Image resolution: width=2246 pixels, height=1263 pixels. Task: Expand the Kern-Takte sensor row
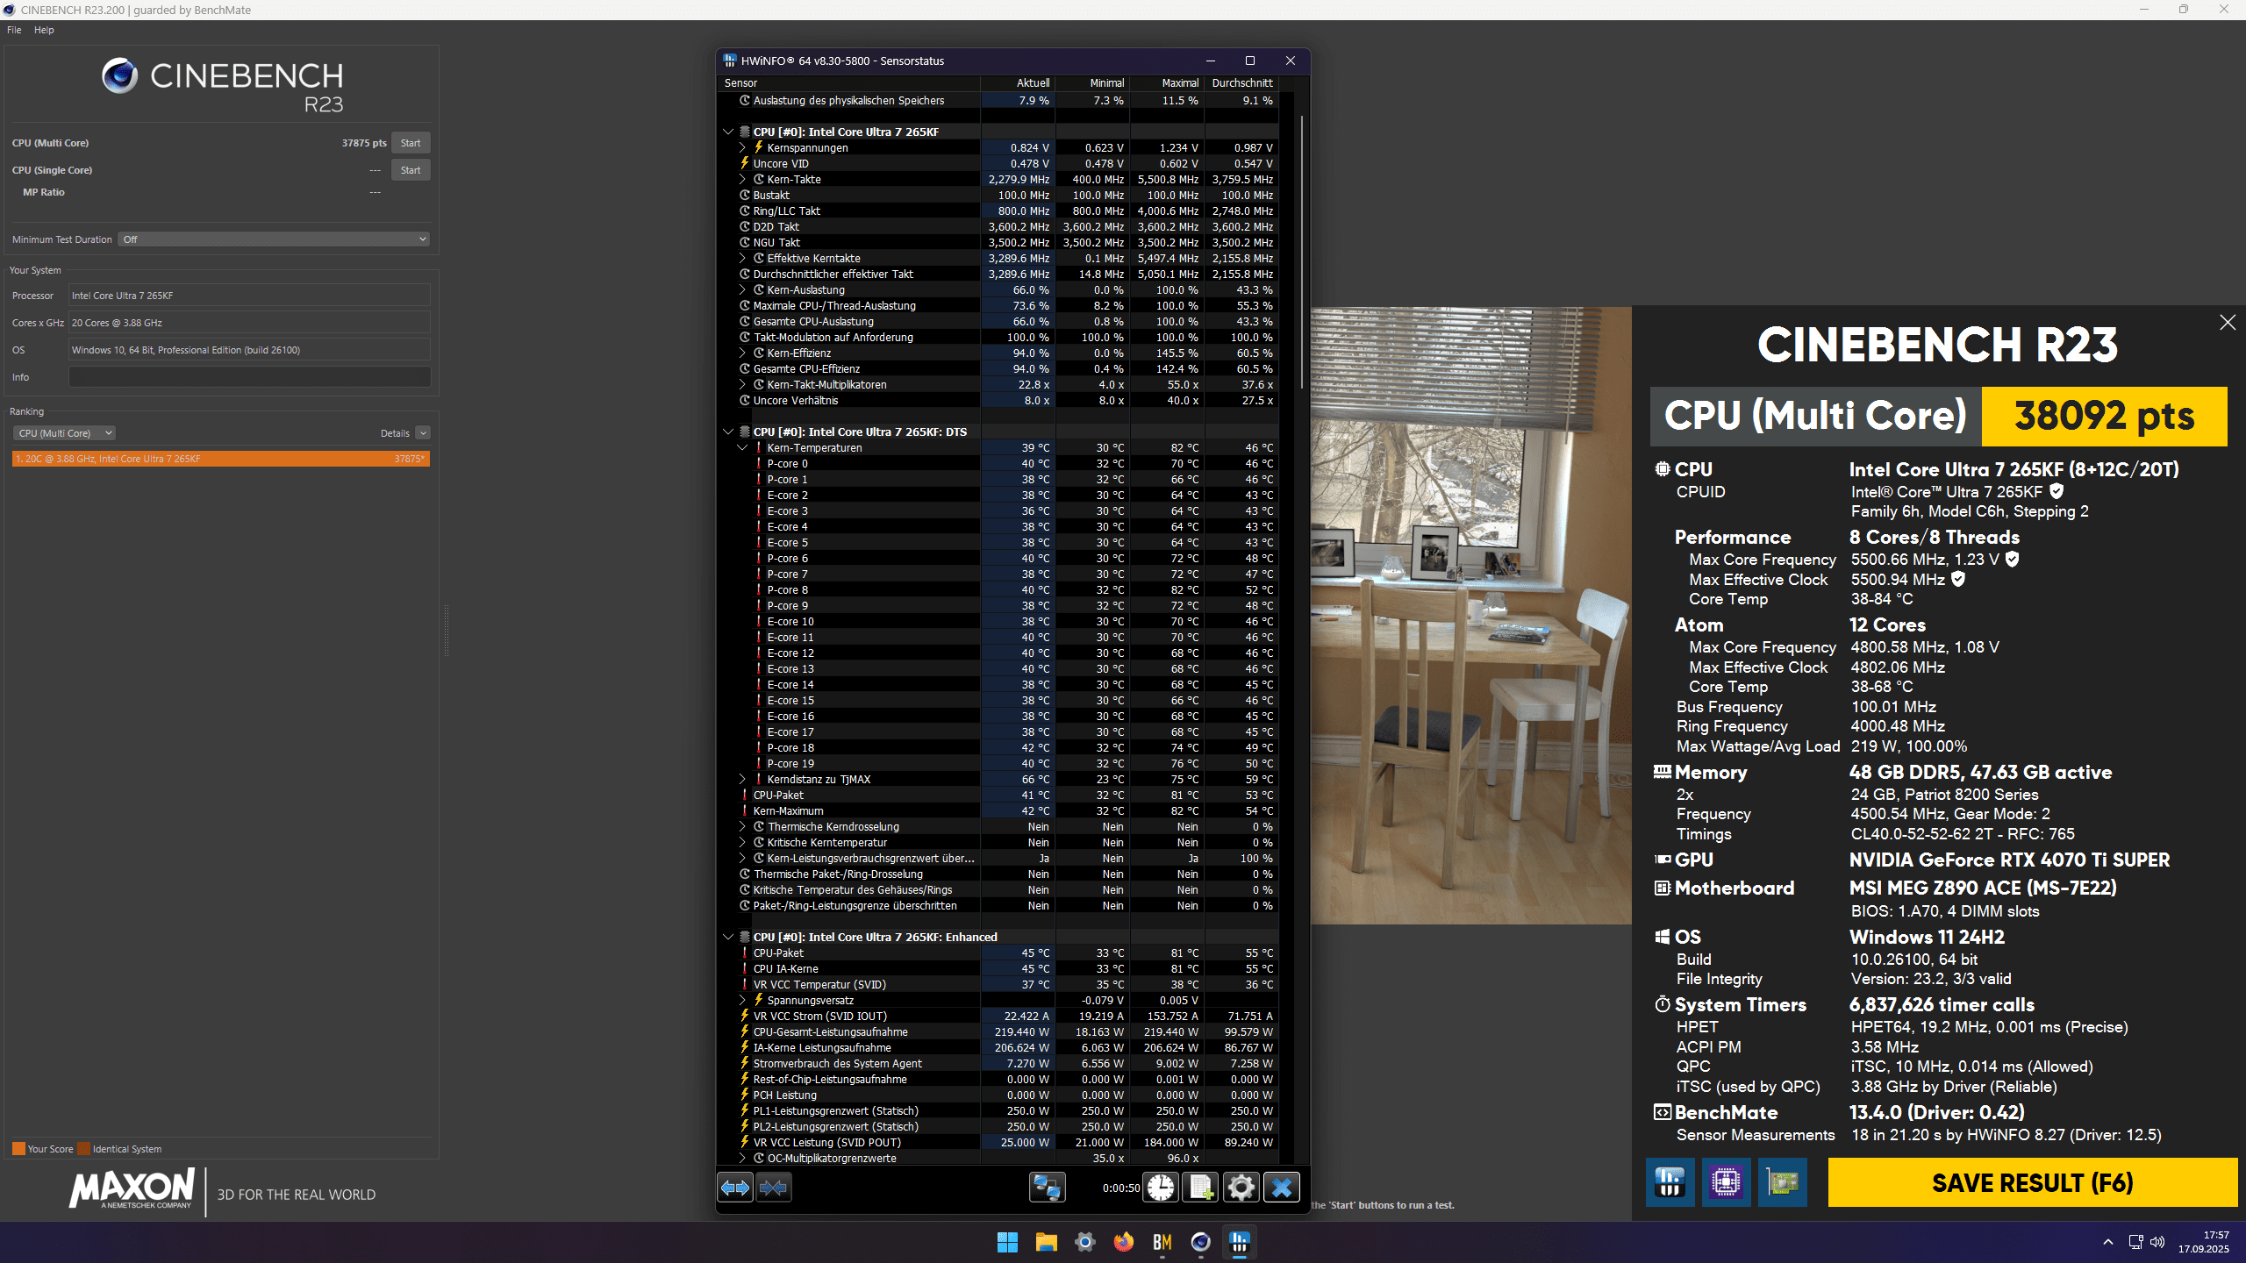pyautogui.click(x=742, y=180)
